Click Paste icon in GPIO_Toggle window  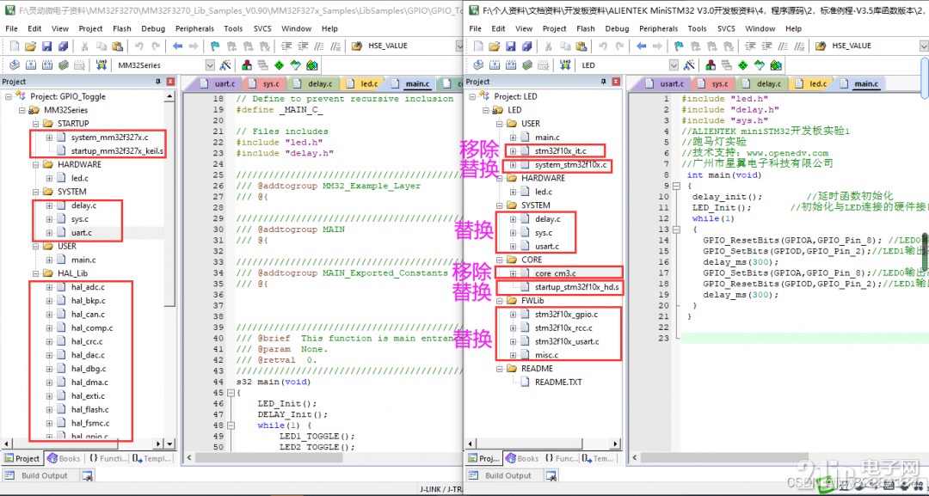click(x=118, y=46)
